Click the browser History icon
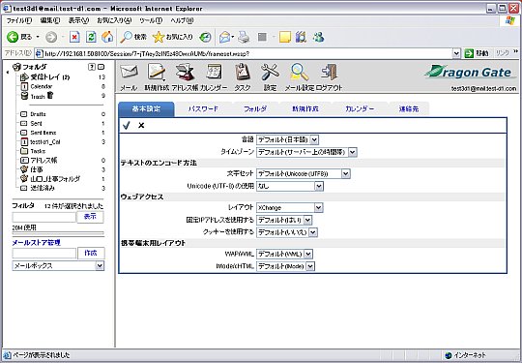Image resolution: width=522 pixels, height=363 pixels. click(x=205, y=37)
